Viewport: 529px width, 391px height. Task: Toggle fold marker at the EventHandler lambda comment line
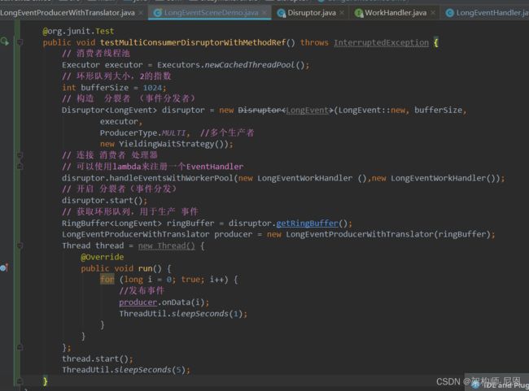[x=20, y=166]
